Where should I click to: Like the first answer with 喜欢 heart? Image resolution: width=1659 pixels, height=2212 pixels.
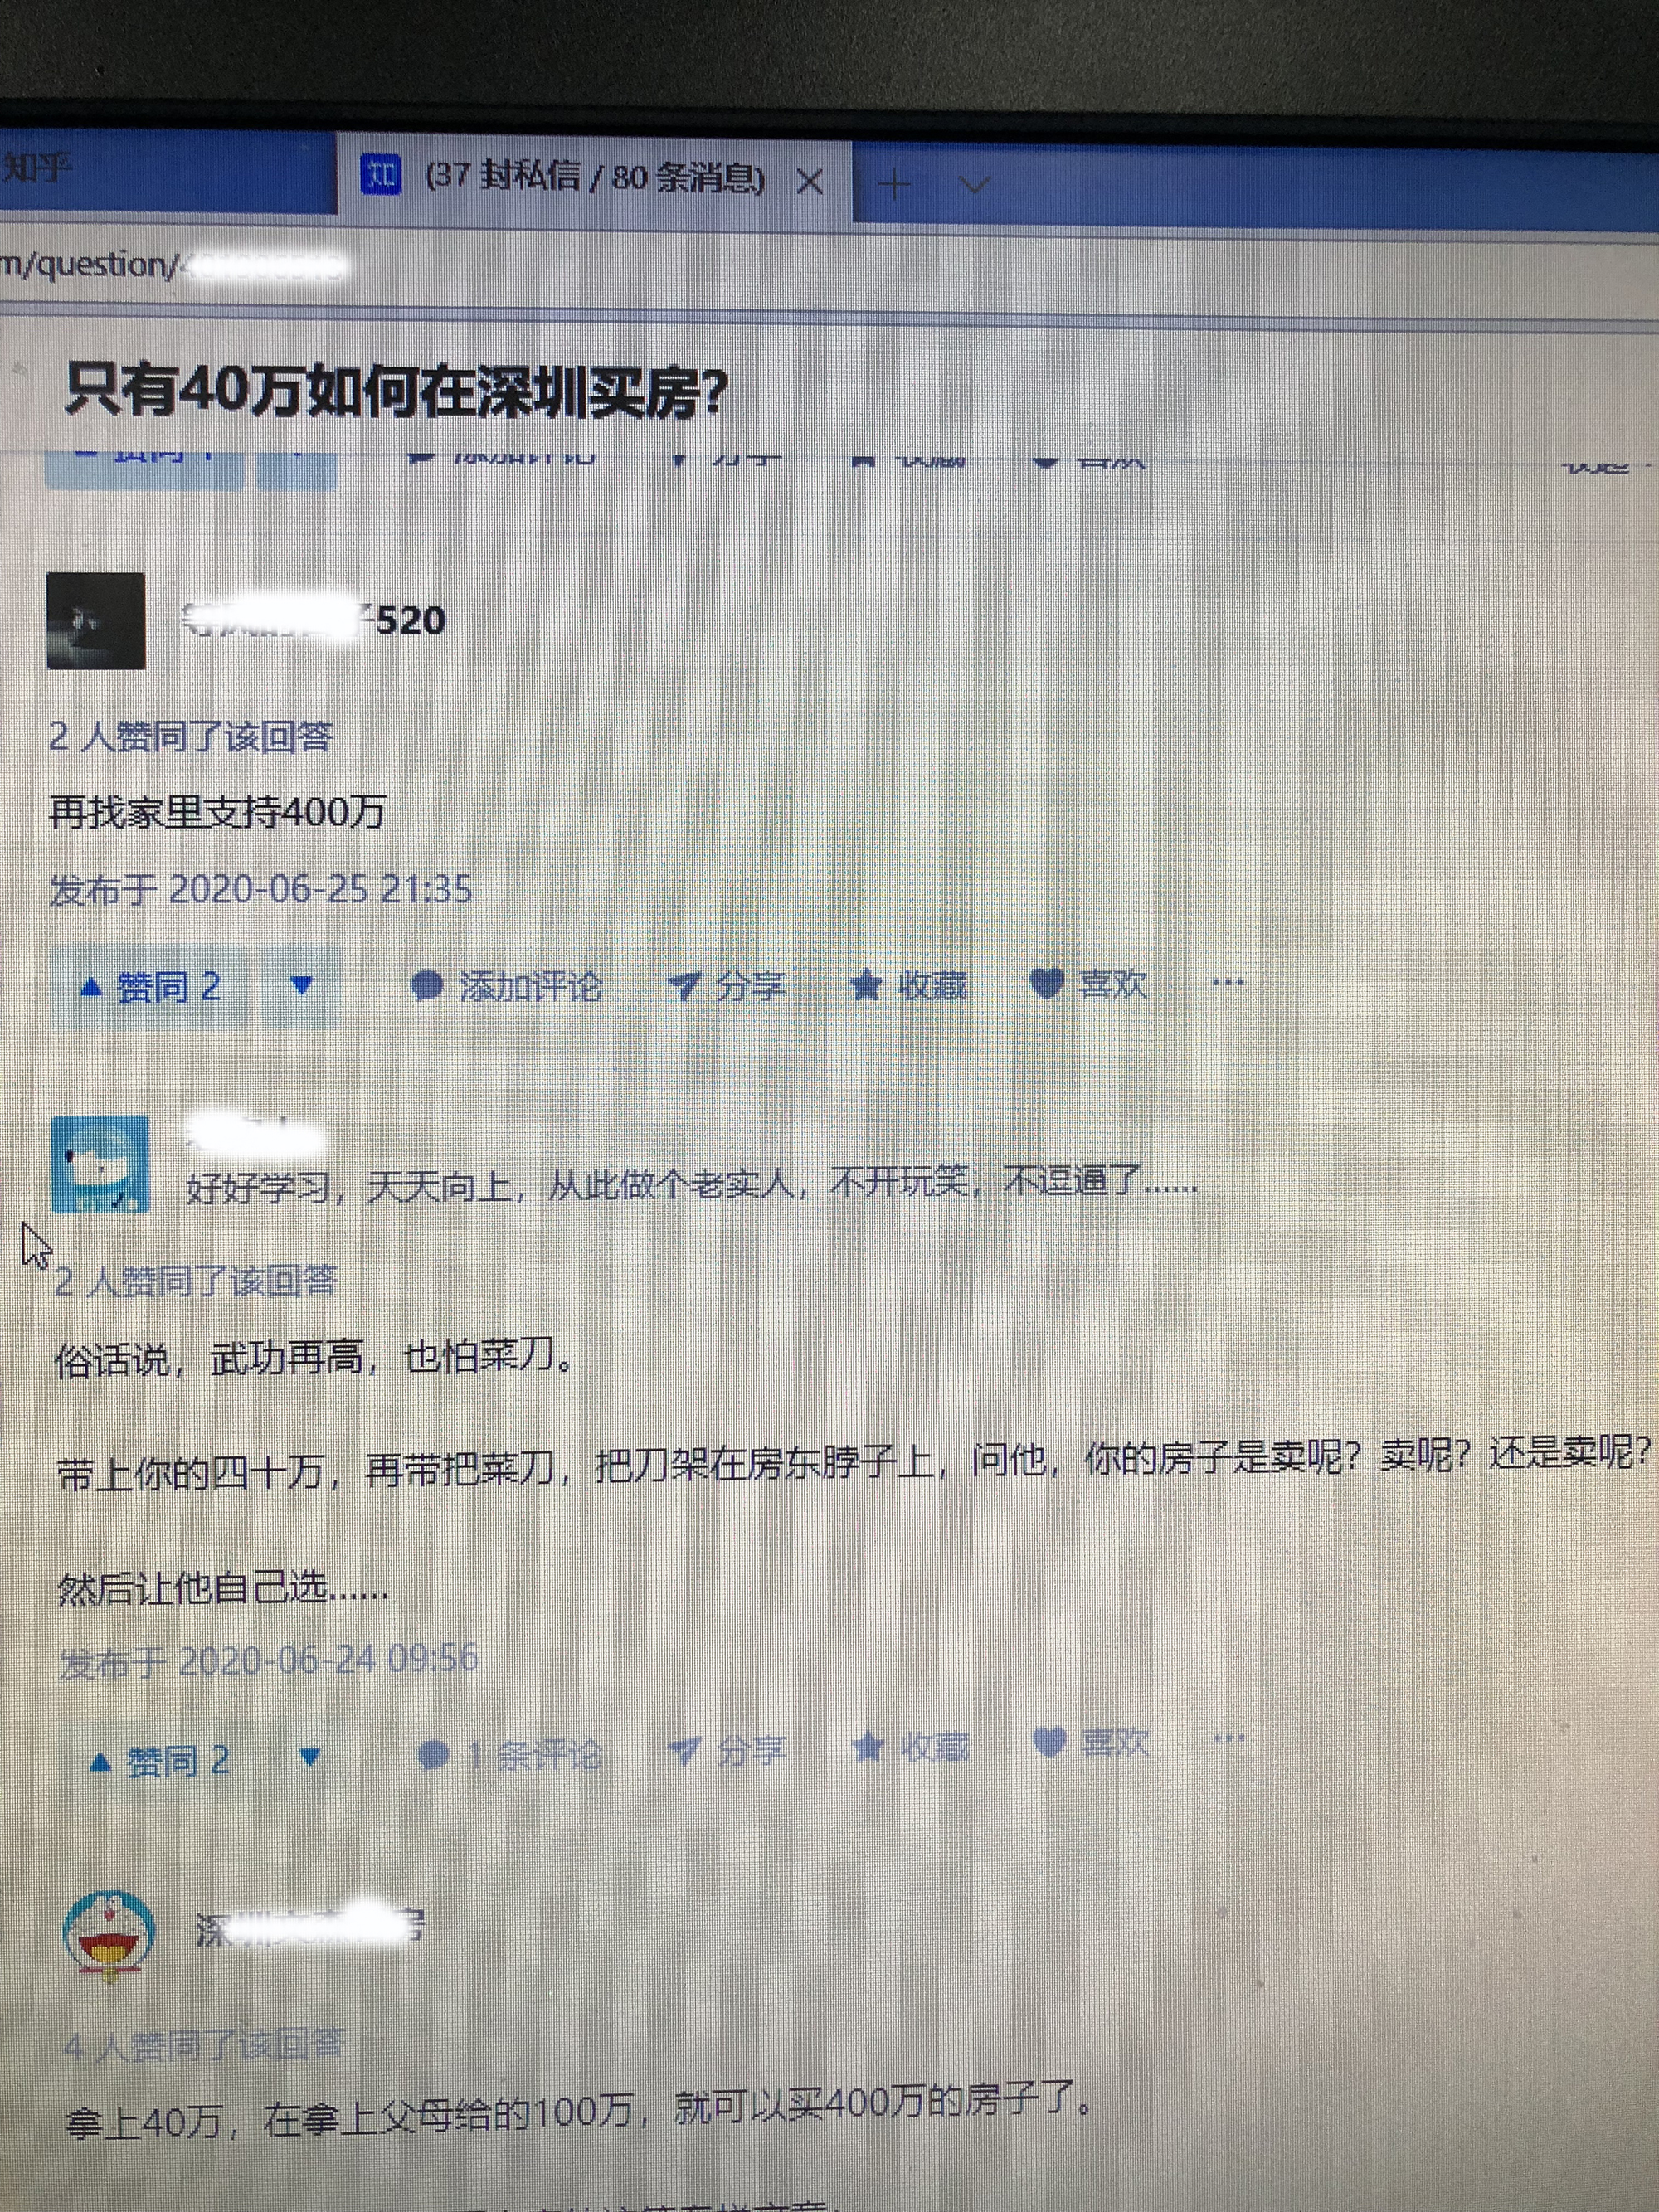click(1088, 983)
